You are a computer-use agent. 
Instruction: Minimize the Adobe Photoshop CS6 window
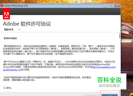click(105, 6)
